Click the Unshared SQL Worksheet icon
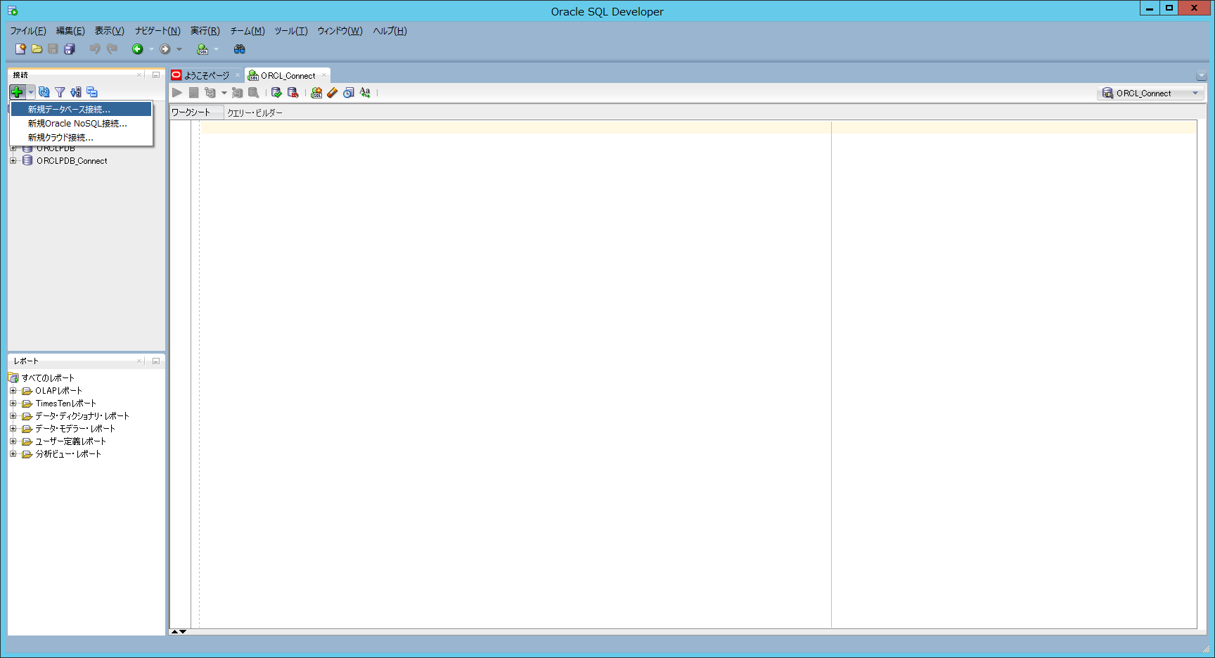Image resolution: width=1215 pixels, height=658 pixels. pos(316,93)
